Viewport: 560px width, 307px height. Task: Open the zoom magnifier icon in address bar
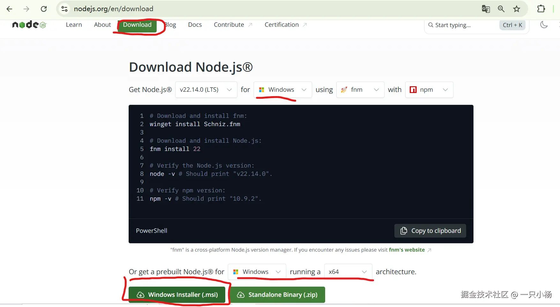(501, 9)
